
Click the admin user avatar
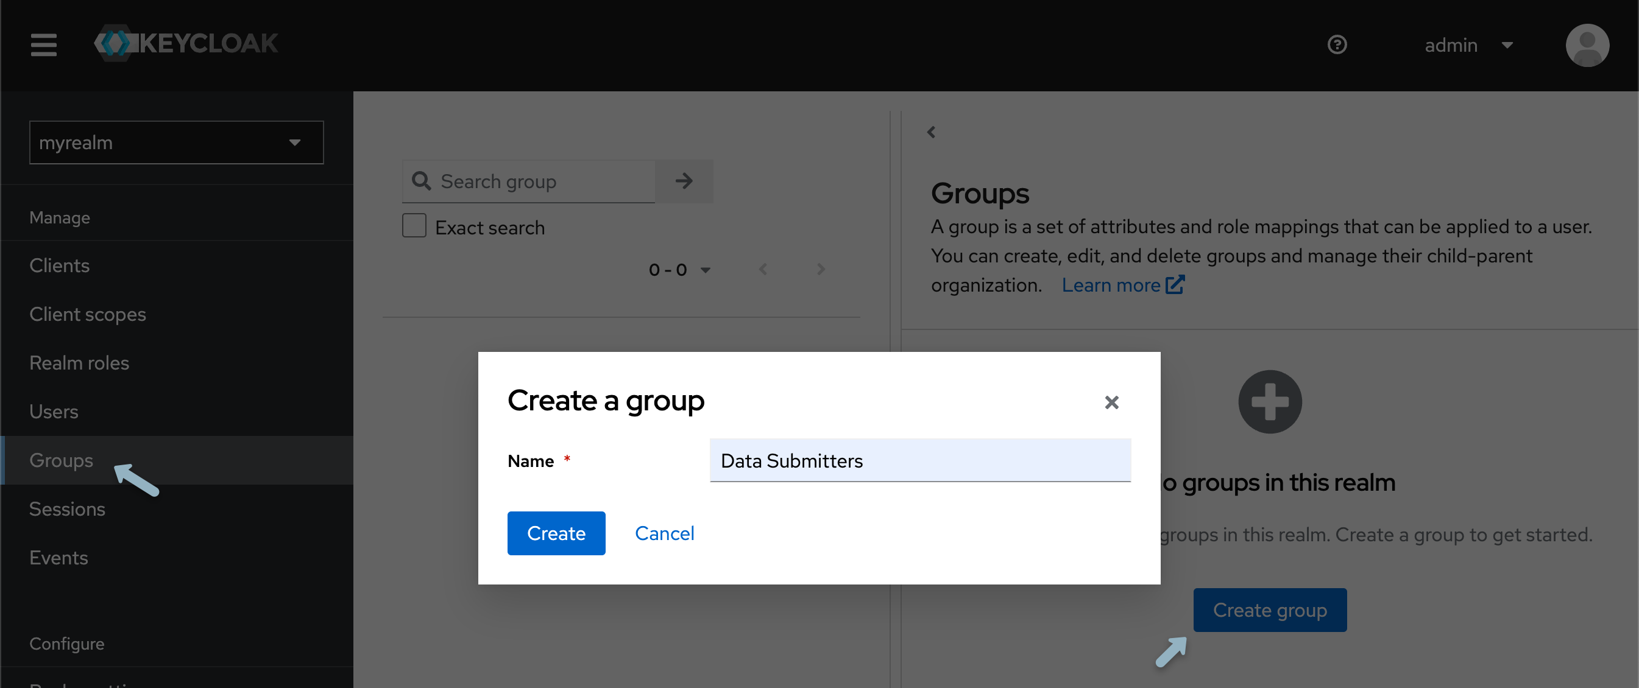(1587, 44)
